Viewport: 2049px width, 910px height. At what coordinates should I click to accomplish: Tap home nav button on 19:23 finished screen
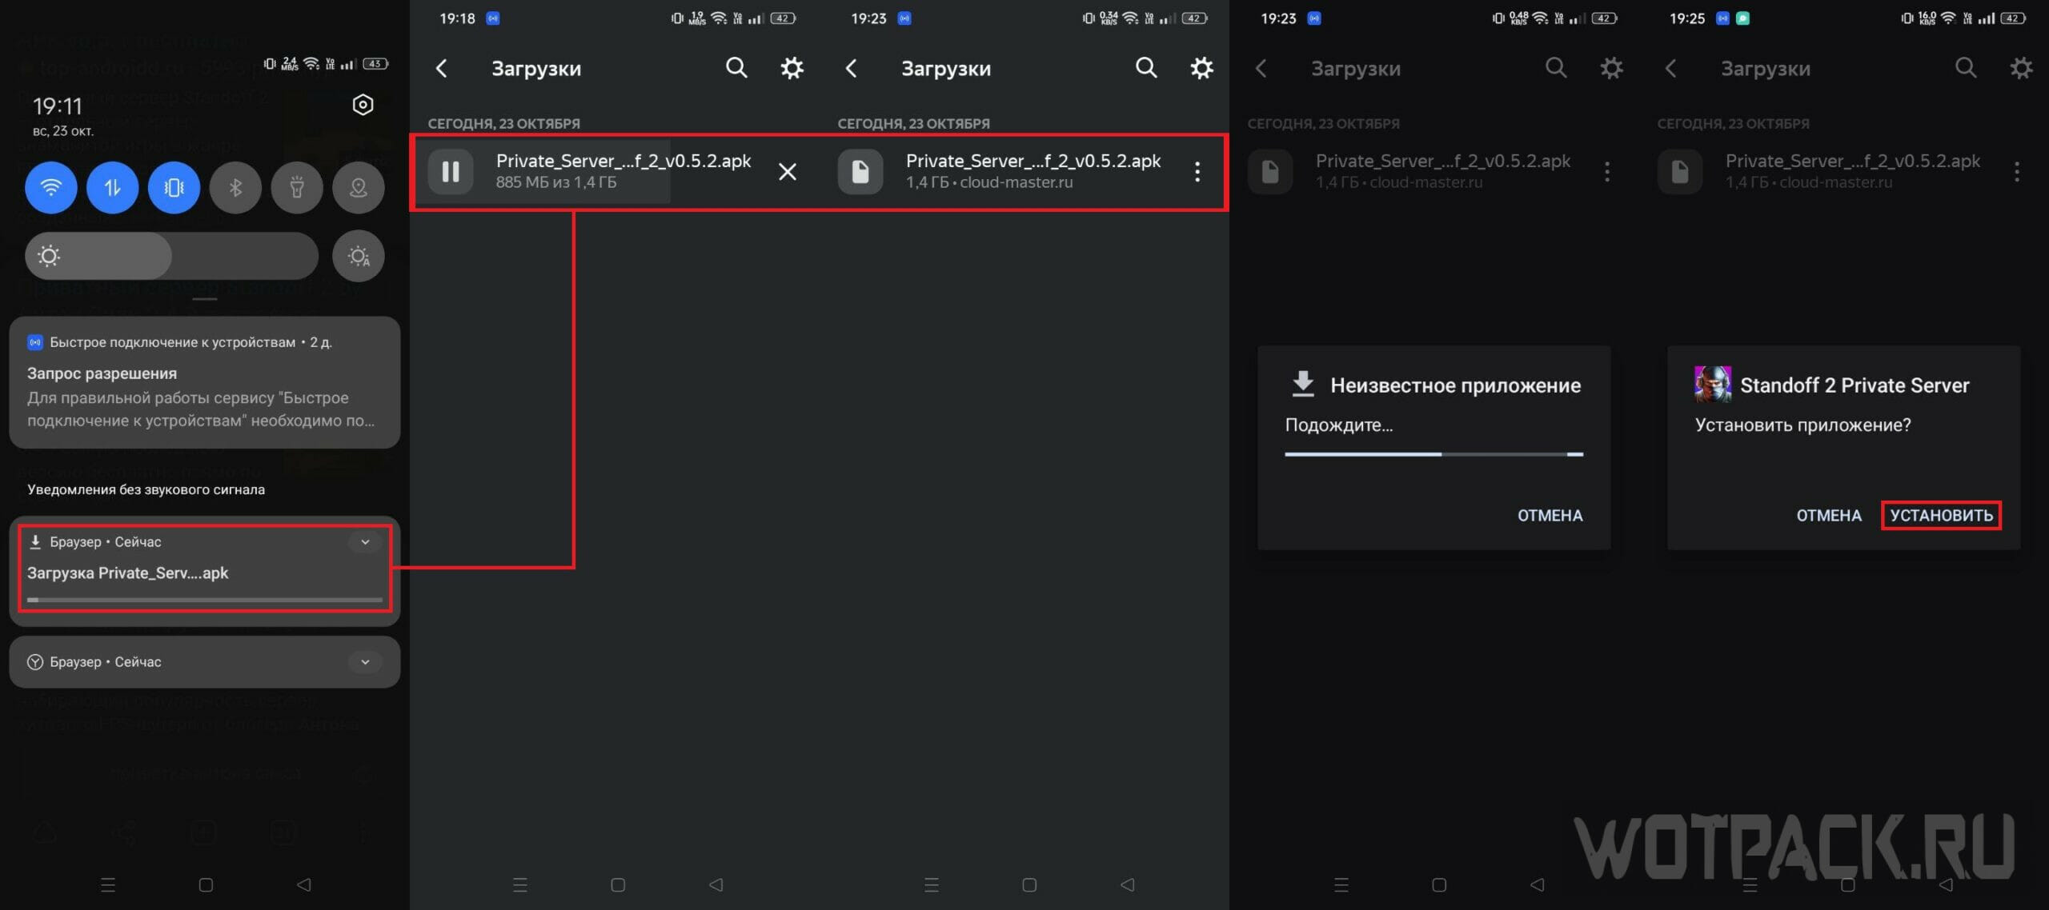(1029, 884)
